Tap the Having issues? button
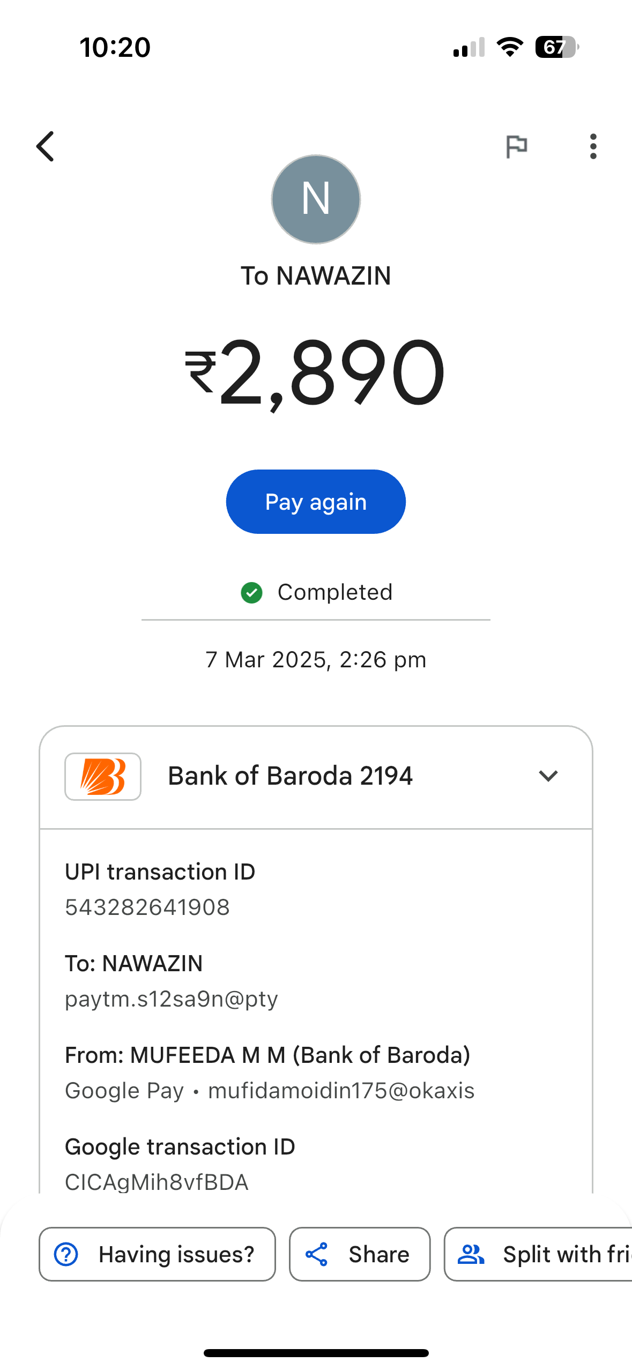 click(x=157, y=1254)
